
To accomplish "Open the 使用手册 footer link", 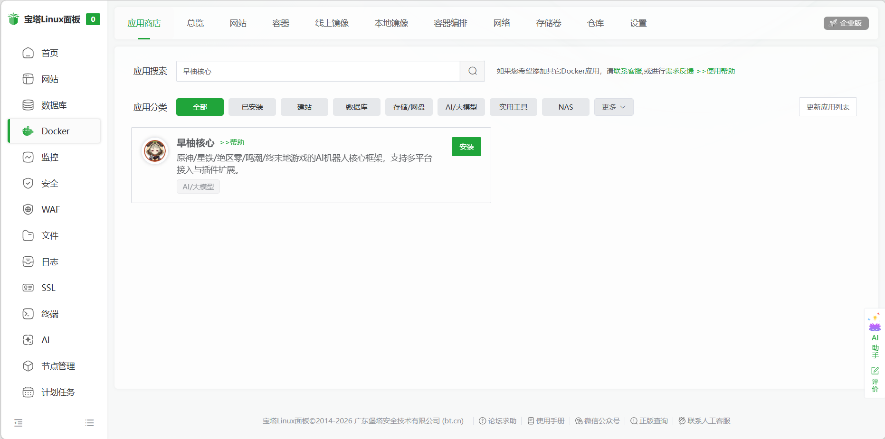I will (546, 421).
